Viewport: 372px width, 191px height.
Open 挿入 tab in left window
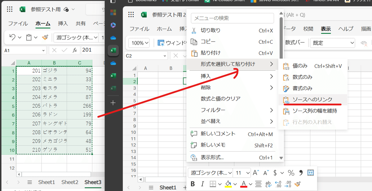click(x=63, y=24)
